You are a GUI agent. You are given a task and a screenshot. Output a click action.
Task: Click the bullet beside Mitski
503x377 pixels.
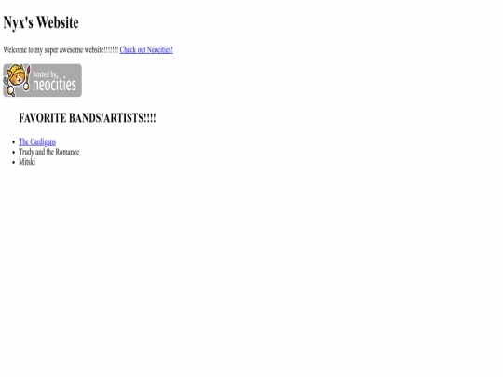(13, 162)
